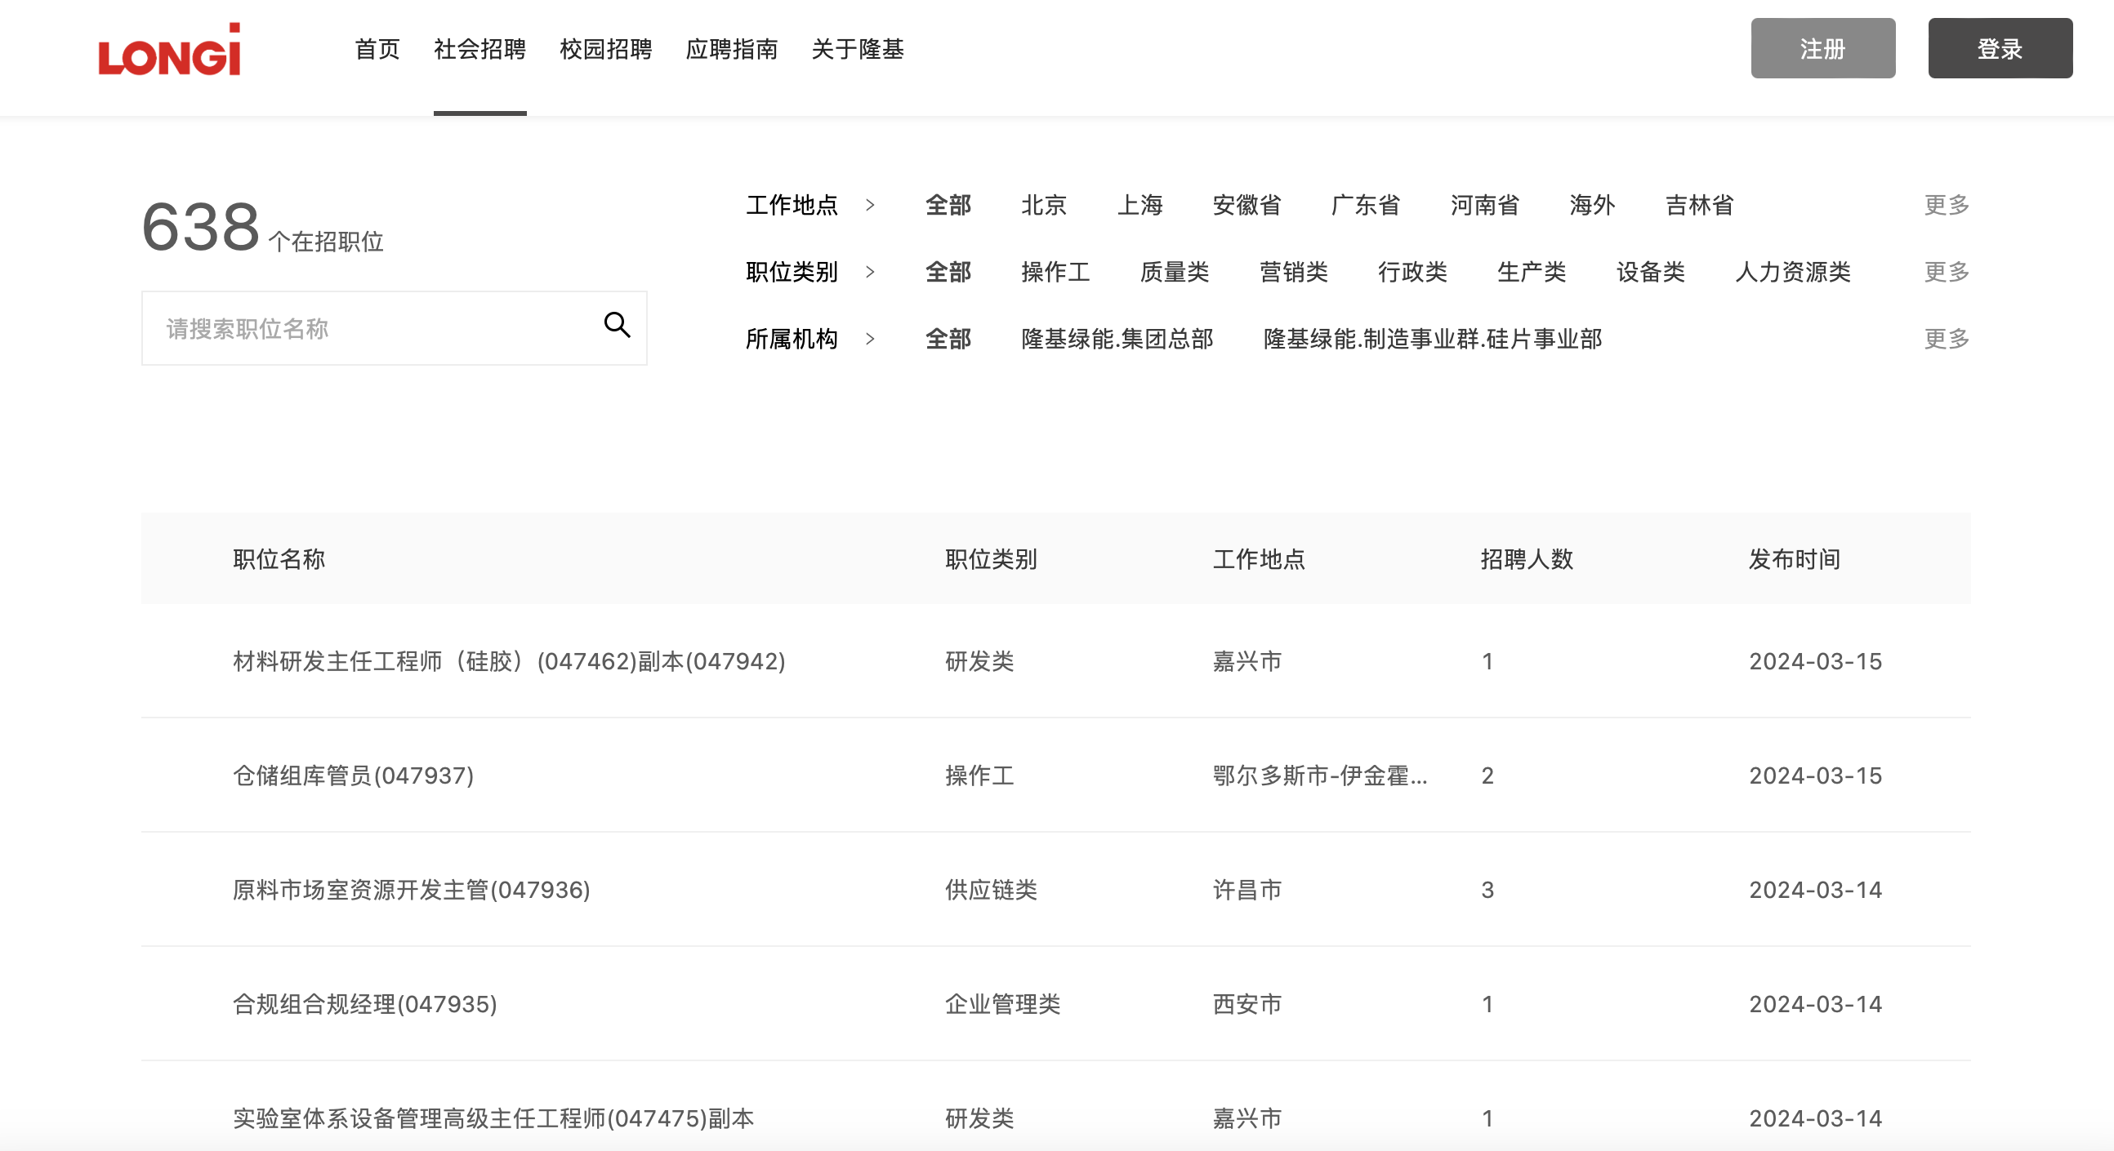Image resolution: width=2114 pixels, height=1151 pixels.
Task: Expand more job categories with 更多
Action: (x=1946, y=273)
